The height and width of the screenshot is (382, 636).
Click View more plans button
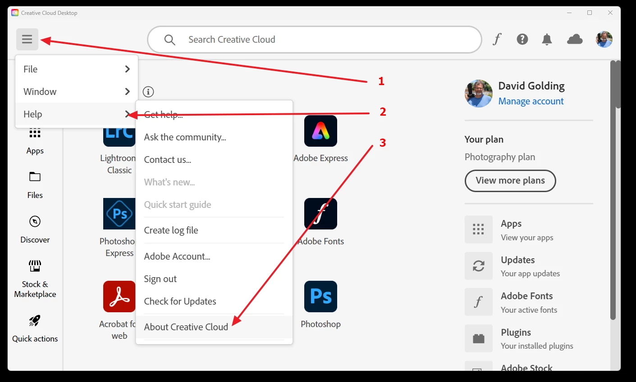click(510, 180)
